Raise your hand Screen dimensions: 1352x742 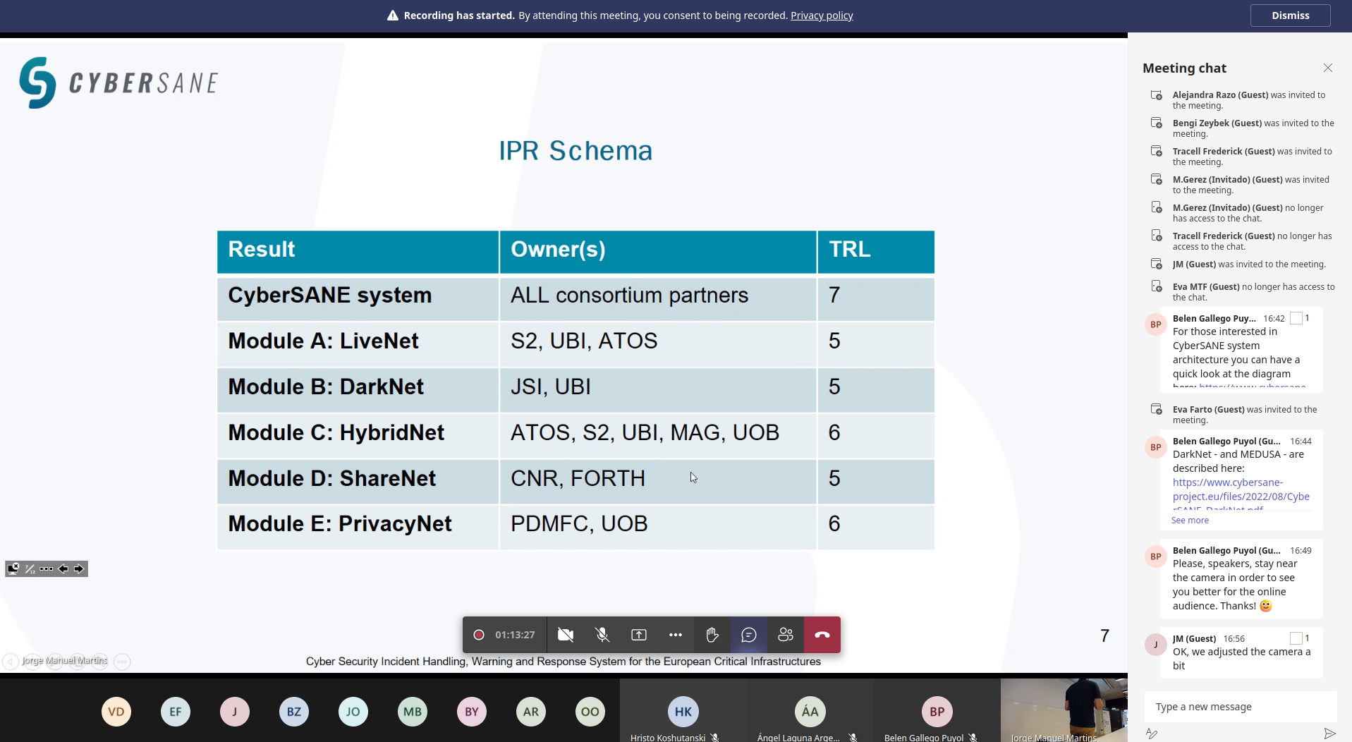(712, 635)
